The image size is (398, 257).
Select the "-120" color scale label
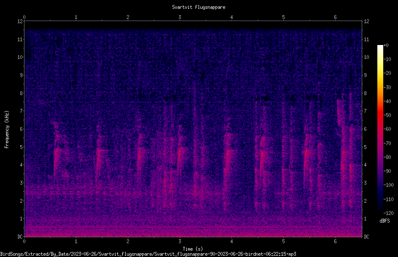coord(389,213)
